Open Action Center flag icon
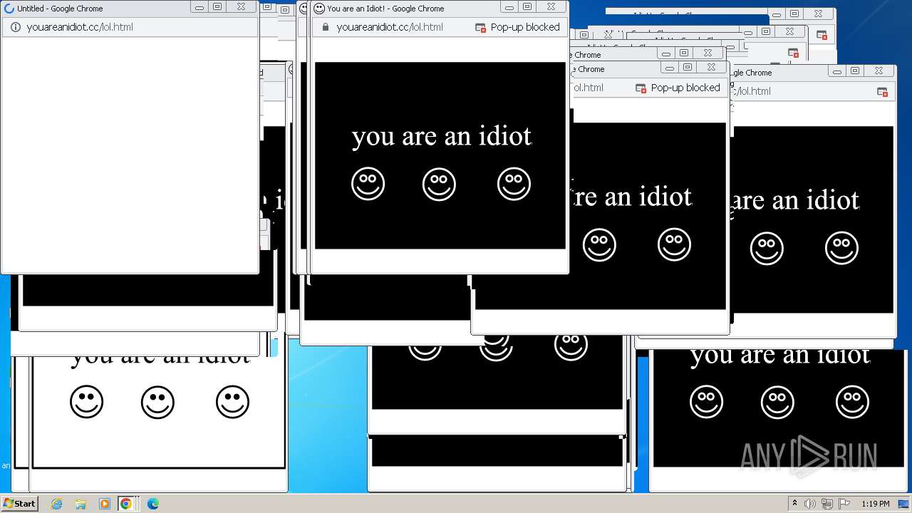 pyautogui.click(x=844, y=504)
